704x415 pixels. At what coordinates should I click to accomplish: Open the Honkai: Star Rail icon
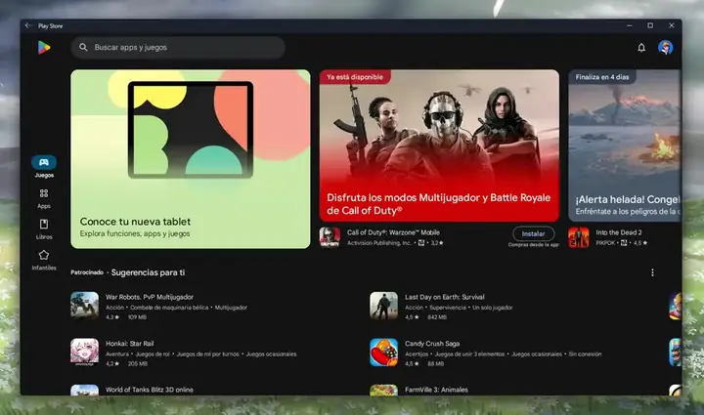pos(84,353)
